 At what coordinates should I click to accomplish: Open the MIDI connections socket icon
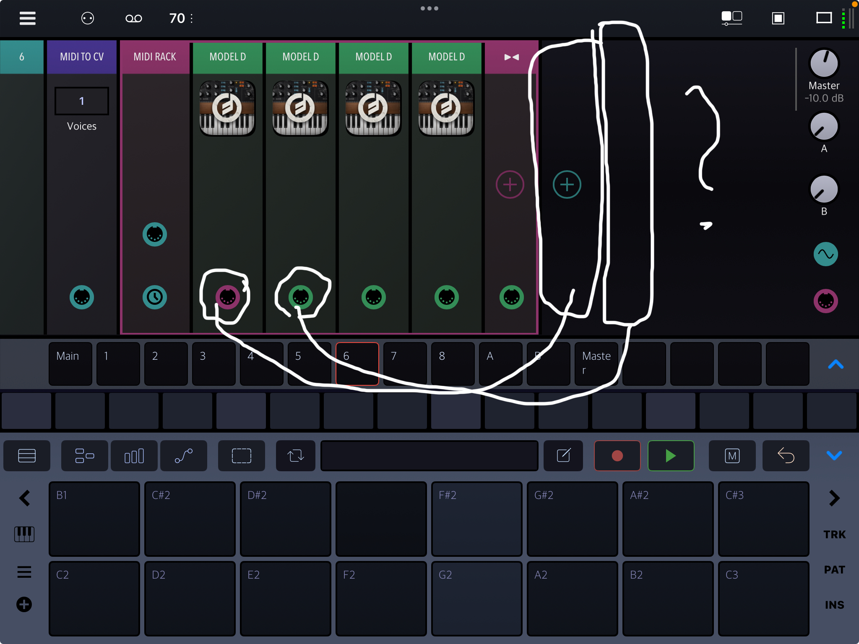tap(88, 18)
